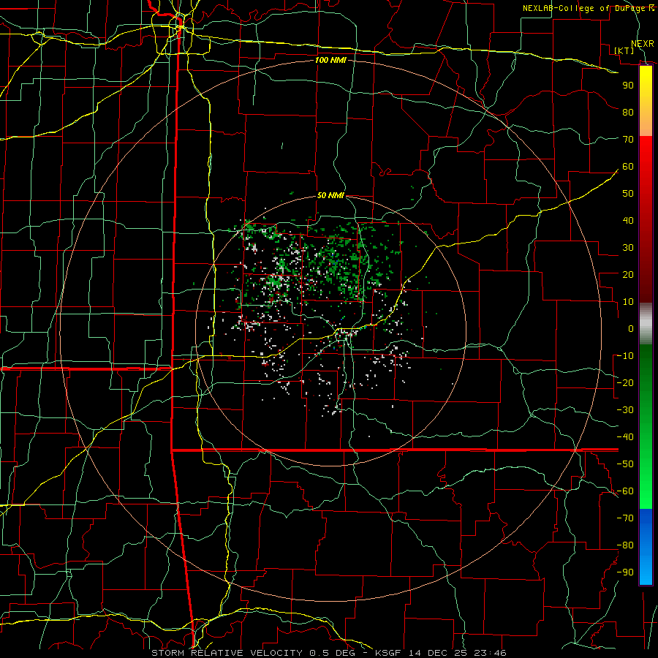Click the blue bottom segment of velocity color bar

(646, 547)
